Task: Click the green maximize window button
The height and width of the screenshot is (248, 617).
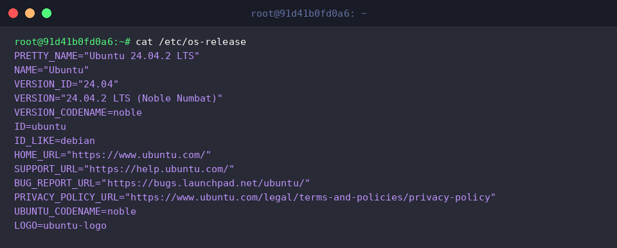Action: pyautogui.click(x=46, y=13)
